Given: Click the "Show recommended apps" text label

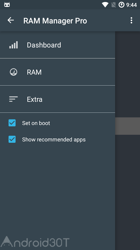Looking at the screenshot, I should point(54,139).
